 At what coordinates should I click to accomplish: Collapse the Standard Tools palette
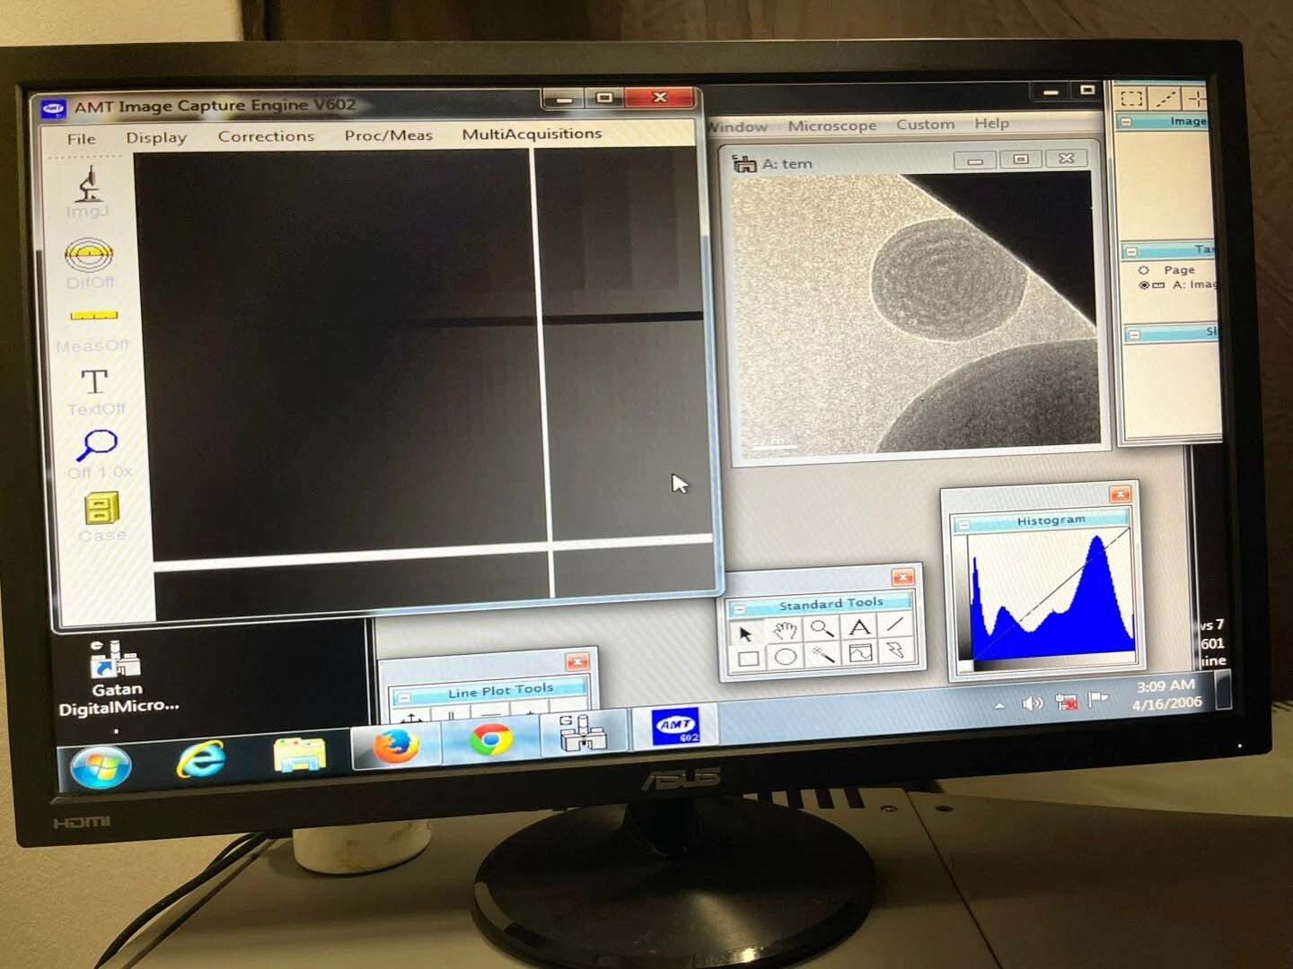coord(738,610)
